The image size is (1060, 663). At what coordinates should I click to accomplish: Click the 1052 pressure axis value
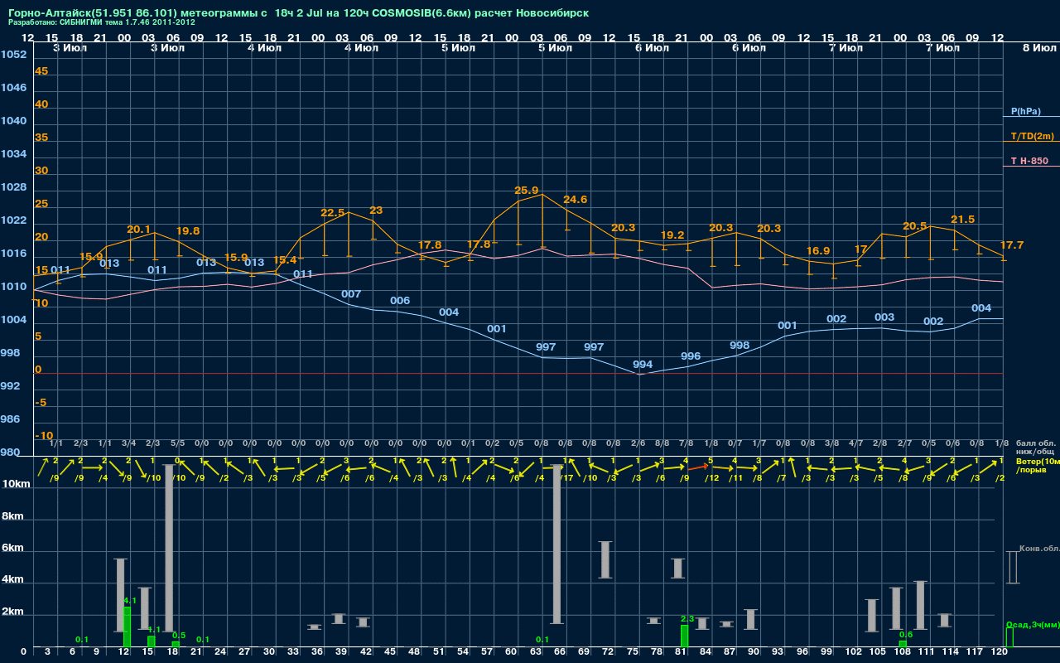click(13, 55)
